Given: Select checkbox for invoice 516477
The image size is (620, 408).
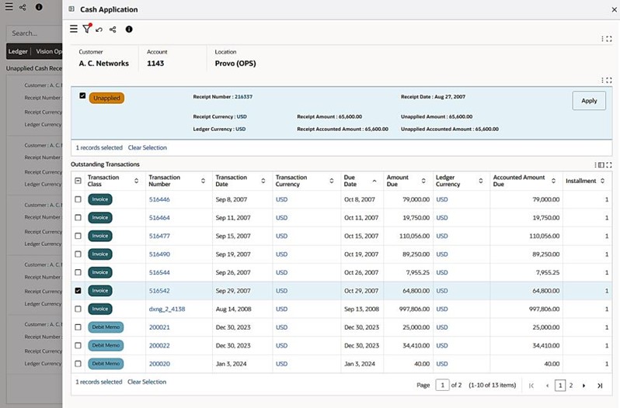Looking at the screenshot, I should (x=78, y=236).
